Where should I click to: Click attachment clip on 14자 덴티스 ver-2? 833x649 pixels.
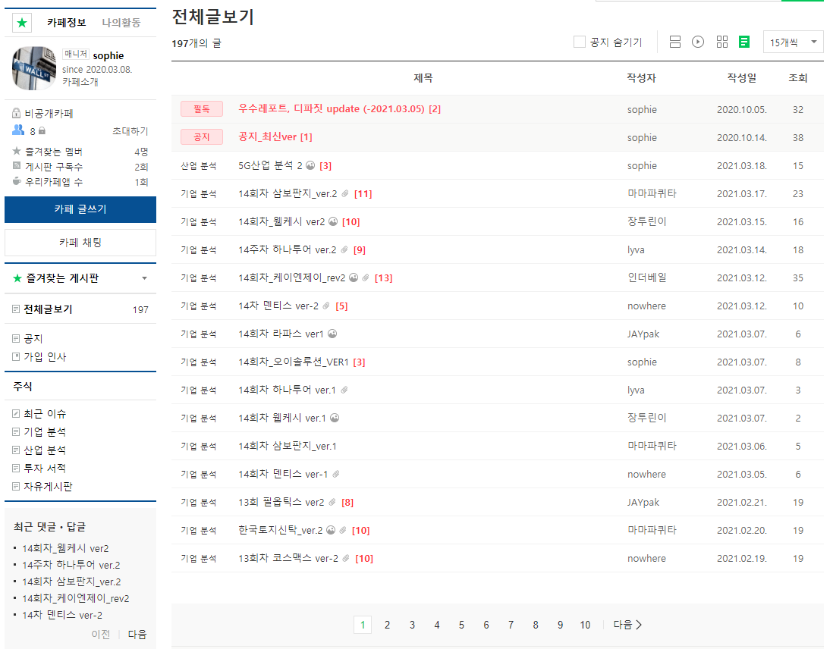coord(326,306)
